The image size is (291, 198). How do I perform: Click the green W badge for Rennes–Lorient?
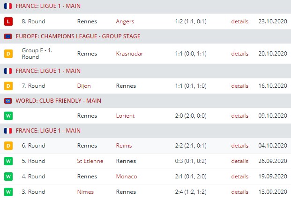click(x=7, y=116)
